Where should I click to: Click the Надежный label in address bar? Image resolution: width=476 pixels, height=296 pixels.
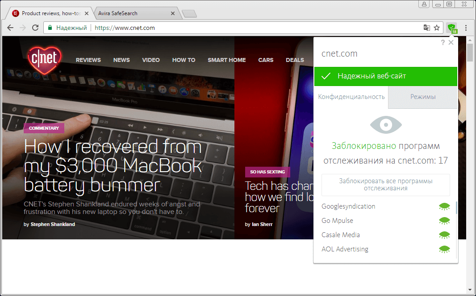click(71, 28)
